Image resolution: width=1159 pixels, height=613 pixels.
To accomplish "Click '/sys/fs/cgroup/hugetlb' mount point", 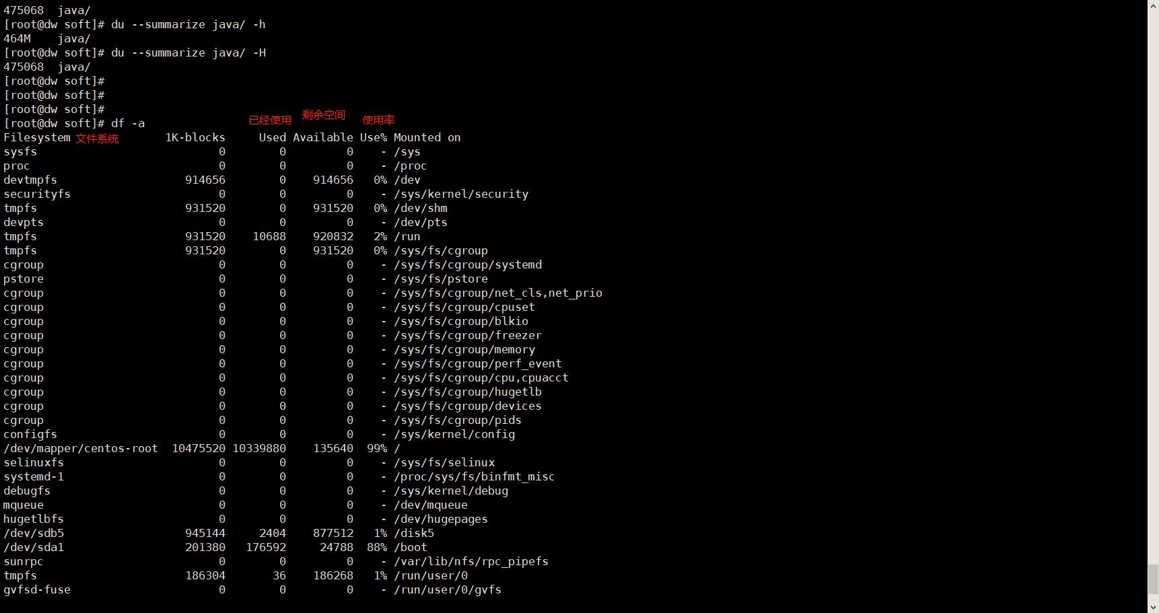I will pos(468,392).
